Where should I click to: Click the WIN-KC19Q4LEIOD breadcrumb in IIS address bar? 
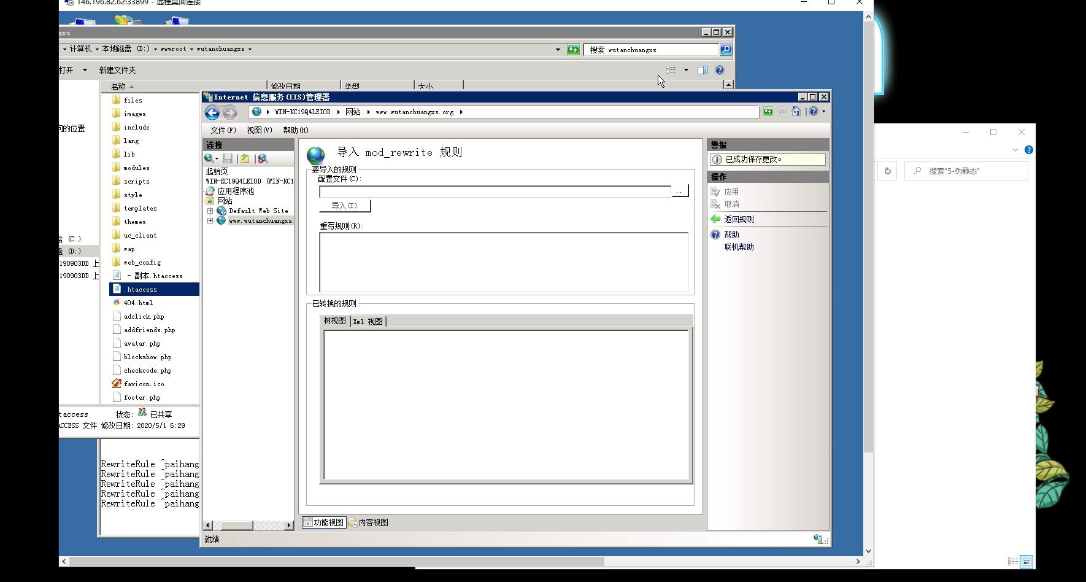(302, 112)
